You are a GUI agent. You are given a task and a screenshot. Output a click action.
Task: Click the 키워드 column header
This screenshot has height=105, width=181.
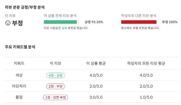pos(19,63)
